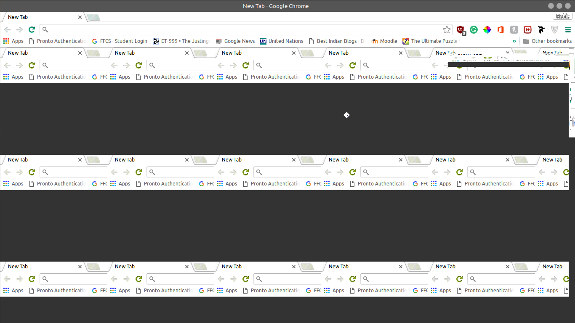This screenshot has height=323, width=575.
Task: Open the Google News bookmark
Action: pos(235,41)
